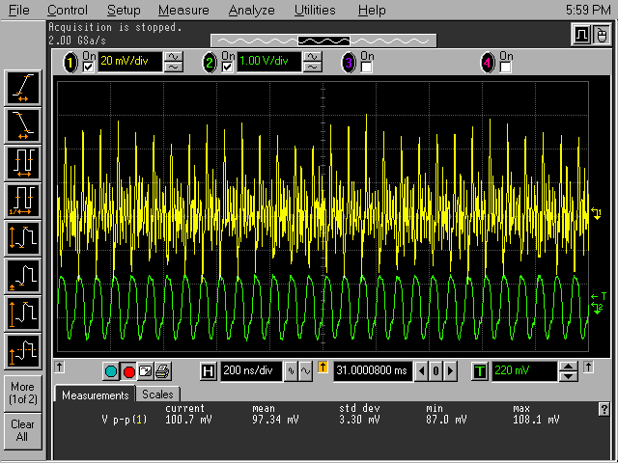Click More (1 of 2) button
The image size is (618, 463).
click(x=22, y=393)
